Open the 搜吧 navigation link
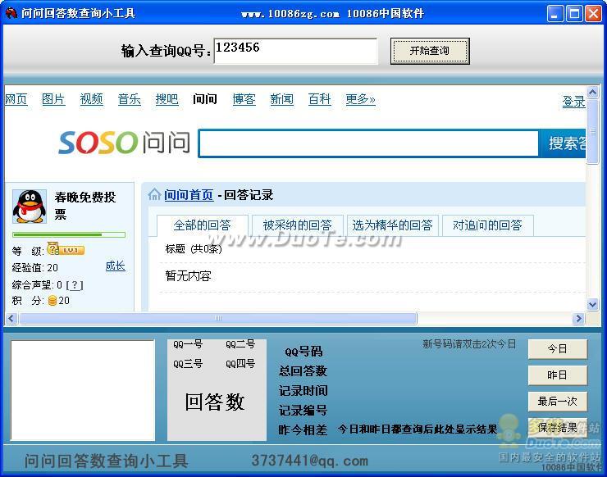The height and width of the screenshot is (477, 607). (167, 99)
